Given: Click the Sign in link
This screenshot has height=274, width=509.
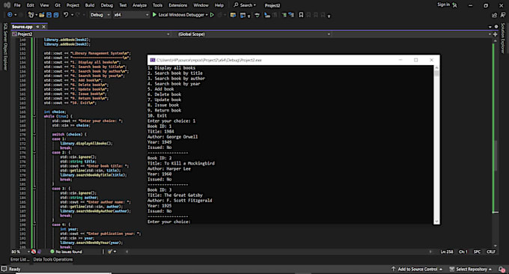Looking at the screenshot, I should (x=443, y=4).
